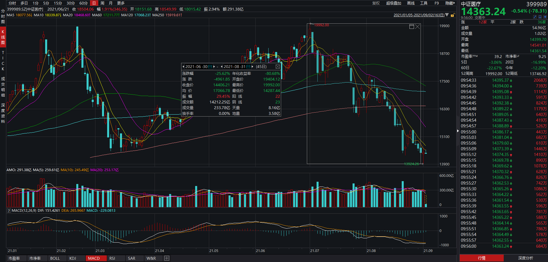Viewport: 548px width, 262px height.
Task: Open the 超级叠加 menu
Action: 394,3
